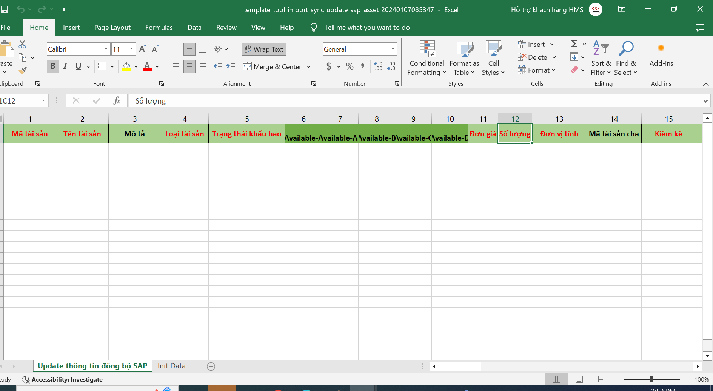Toggle Wrap Text
The height and width of the screenshot is (391, 713).
[x=264, y=49]
